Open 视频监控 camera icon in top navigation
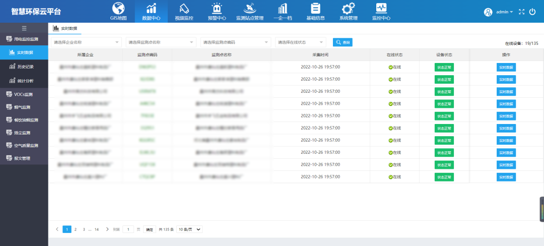 (184, 9)
